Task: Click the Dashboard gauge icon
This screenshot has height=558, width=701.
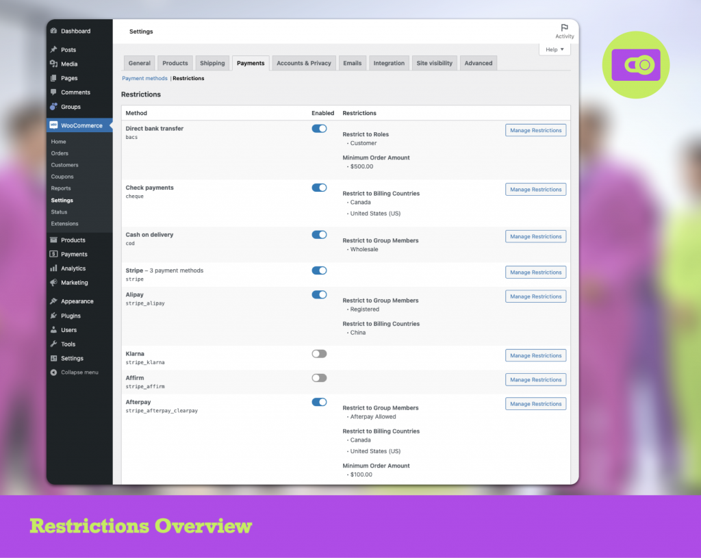Action: pos(53,31)
